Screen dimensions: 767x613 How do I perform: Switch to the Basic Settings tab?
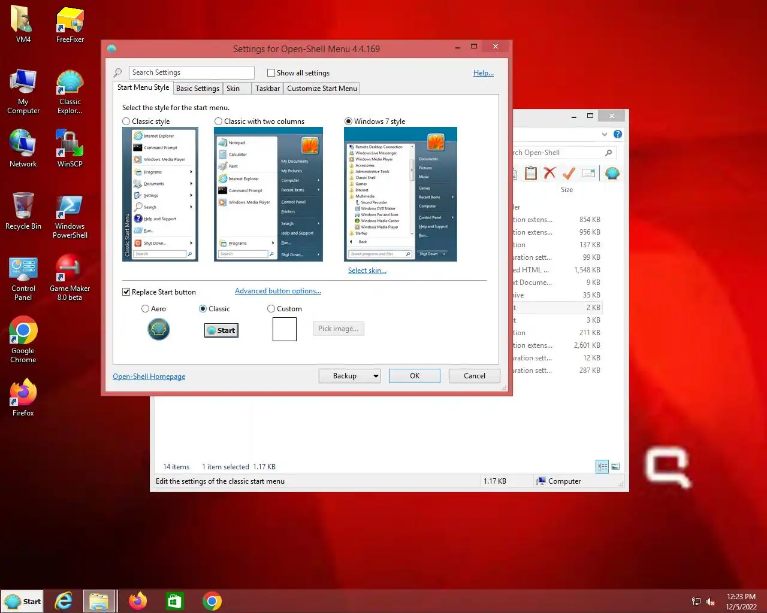click(198, 89)
